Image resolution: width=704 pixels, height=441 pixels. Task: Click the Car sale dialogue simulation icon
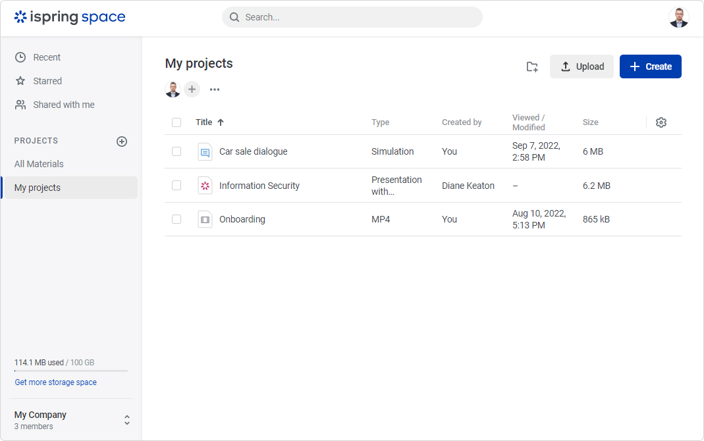[205, 152]
